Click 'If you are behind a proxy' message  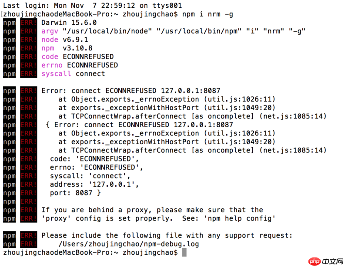click(x=152, y=210)
